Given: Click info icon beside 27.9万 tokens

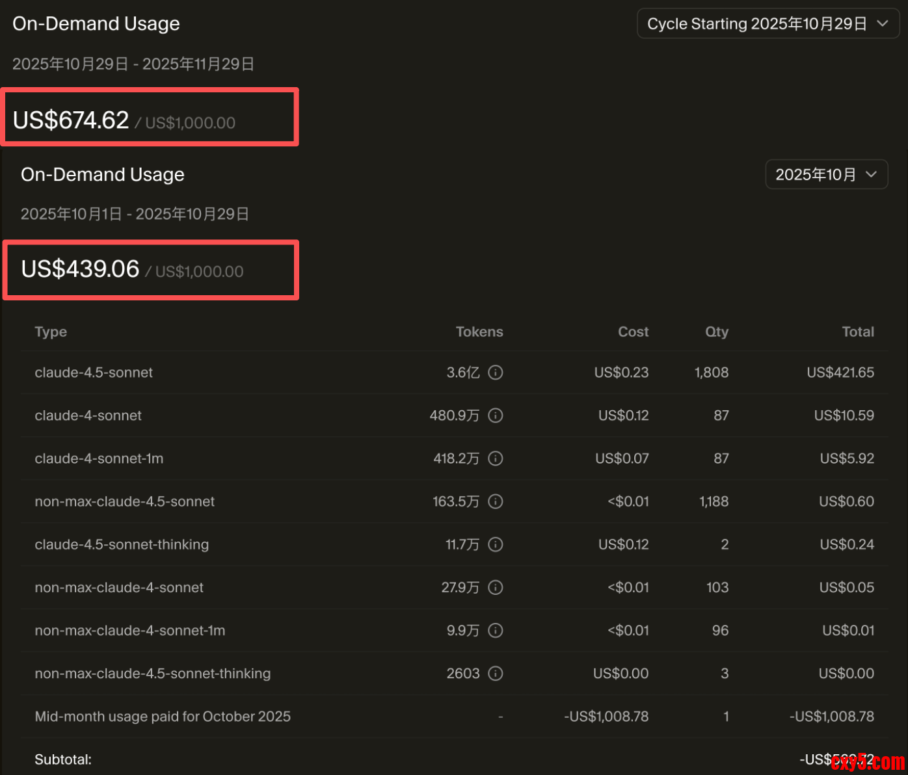Looking at the screenshot, I should 496,587.
